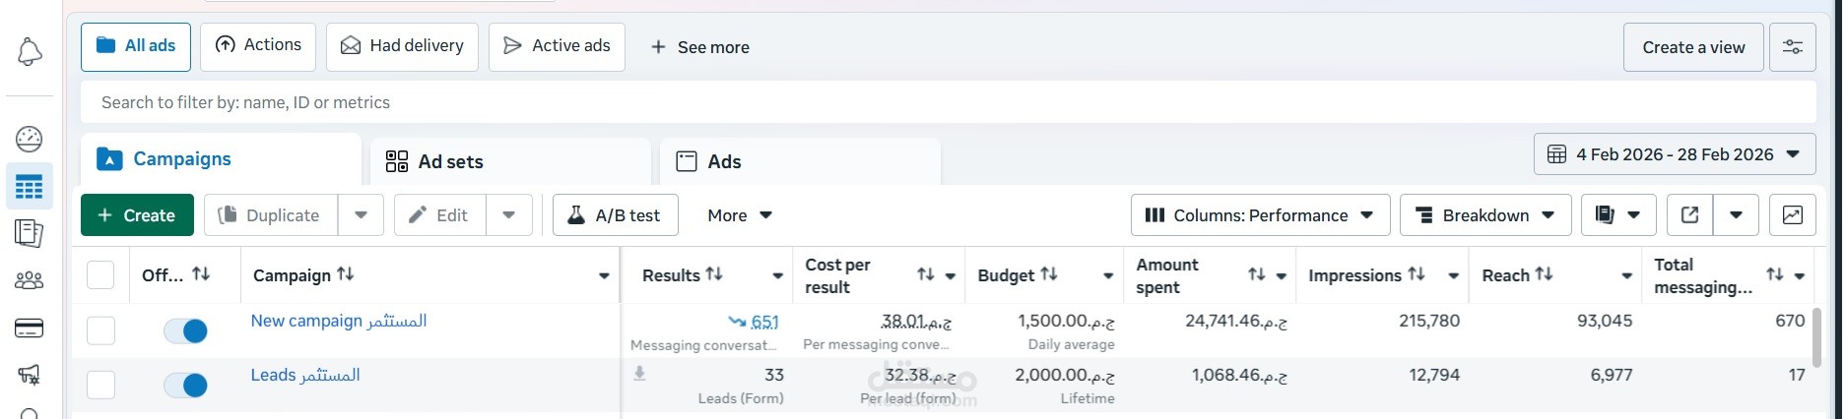Open the date range dropdown
Viewport: 1846px width, 419px height.
pyautogui.click(x=1674, y=154)
